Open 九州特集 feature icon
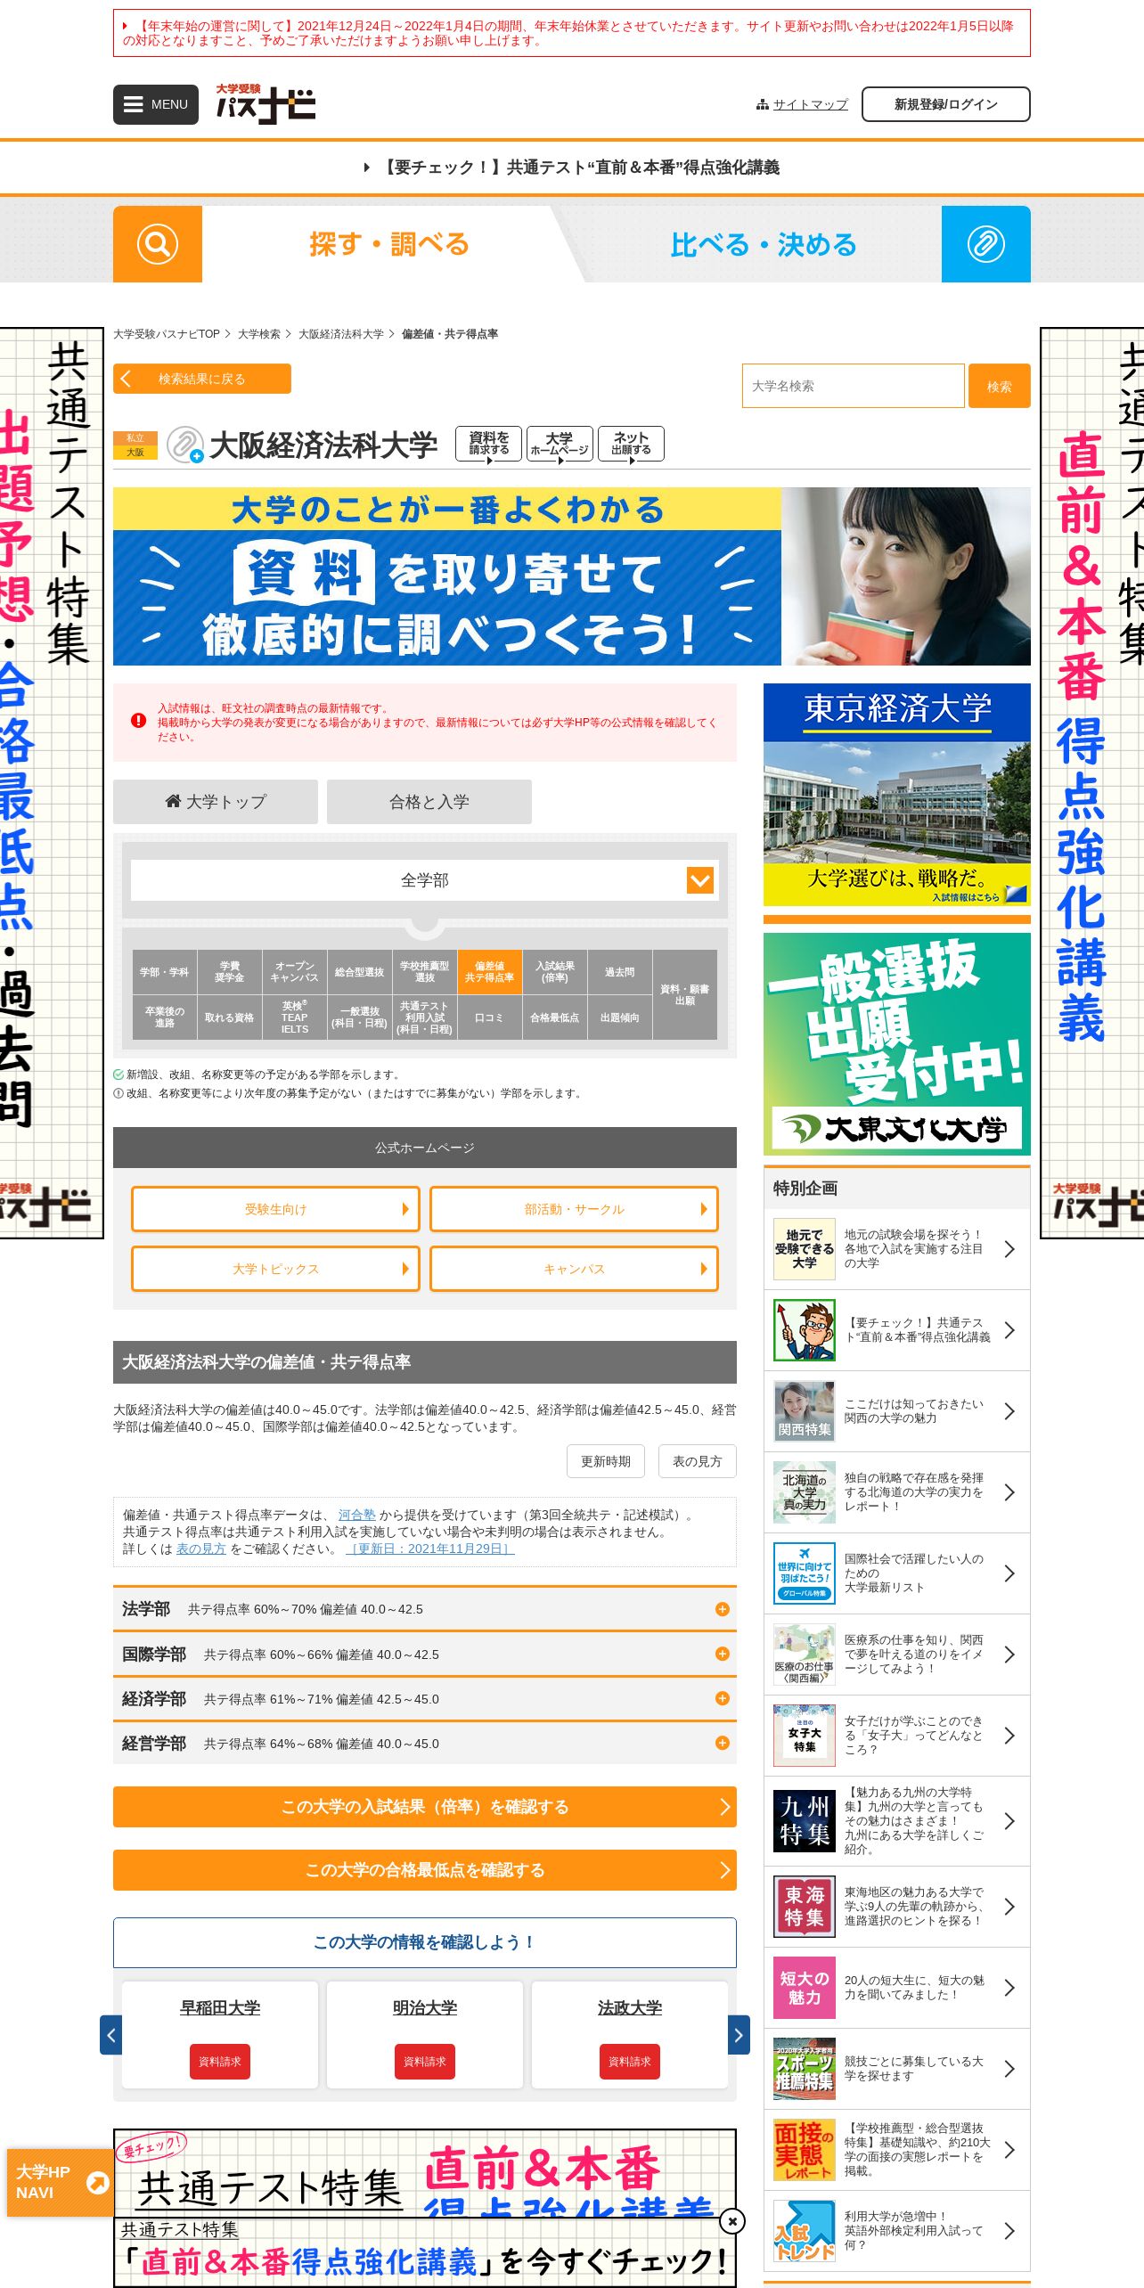Image resolution: width=1144 pixels, height=2288 pixels. 805,1821
